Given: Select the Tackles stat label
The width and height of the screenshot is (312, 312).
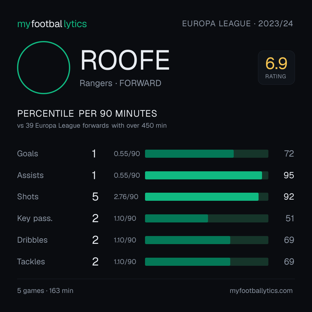Looking at the screenshot, I should [x=31, y=262].
